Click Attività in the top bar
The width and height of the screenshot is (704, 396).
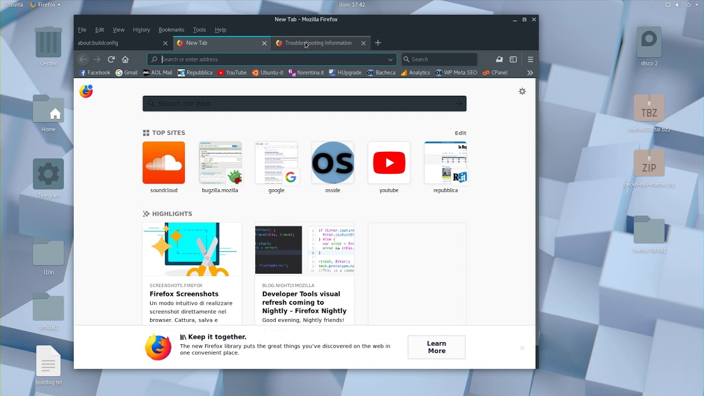click(14, 4)
